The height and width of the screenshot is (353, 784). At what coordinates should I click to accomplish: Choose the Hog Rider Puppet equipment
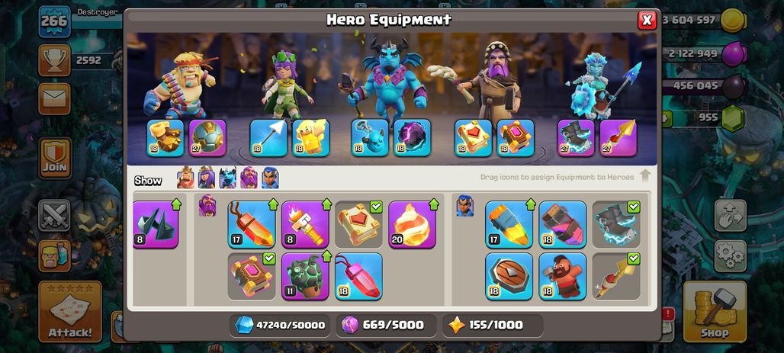(563, 276)
